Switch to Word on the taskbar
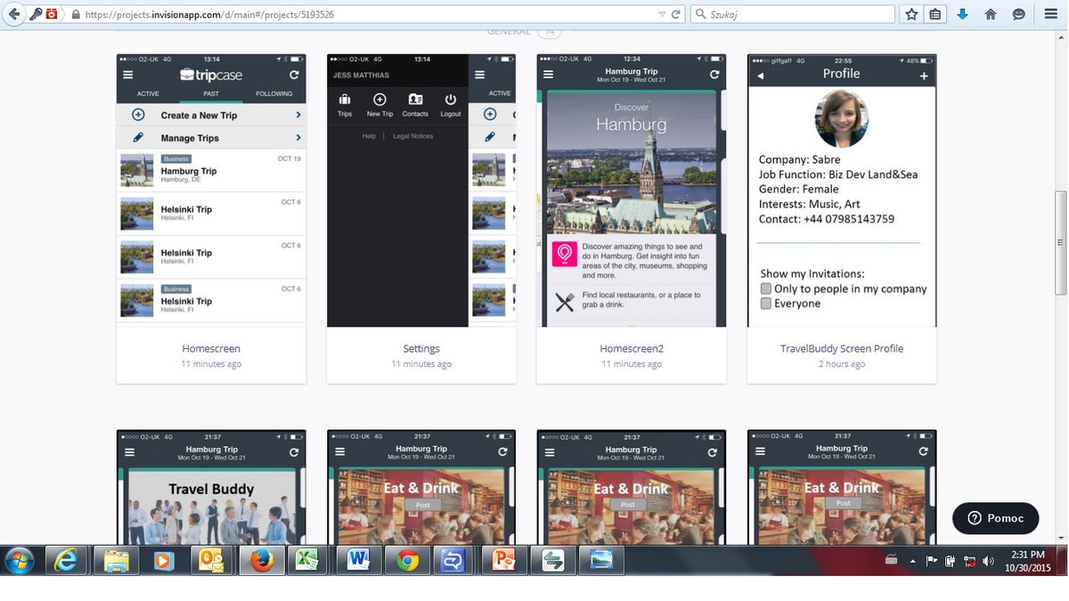Screen dimensions: 1069x601 click(359, 560)
